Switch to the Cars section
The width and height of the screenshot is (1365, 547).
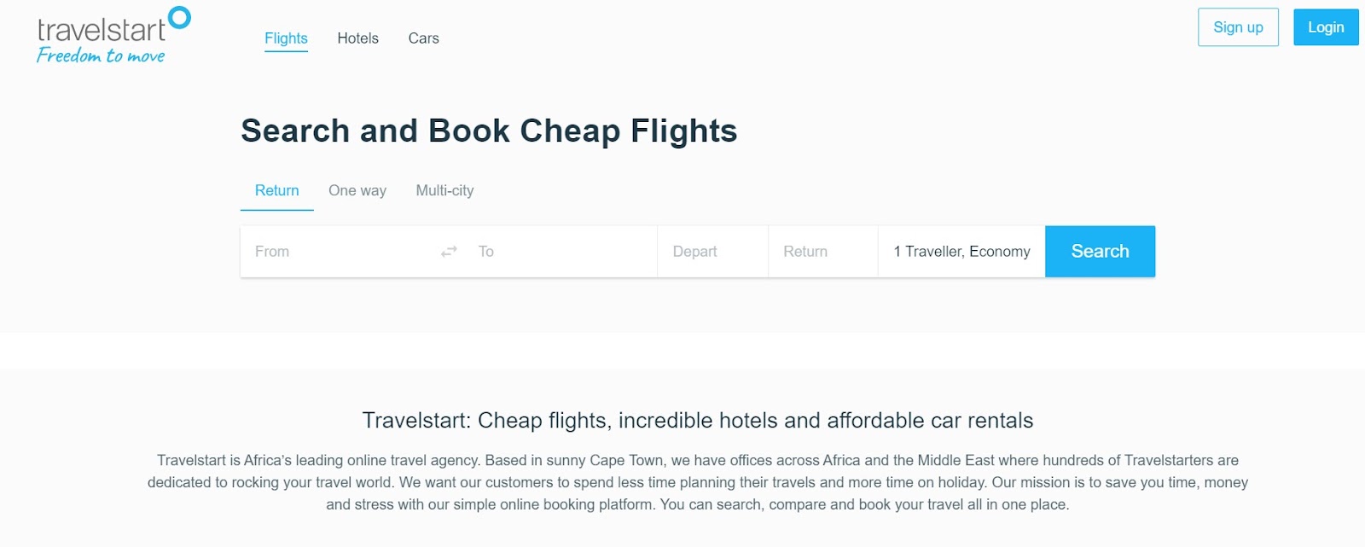click(423, 38)
